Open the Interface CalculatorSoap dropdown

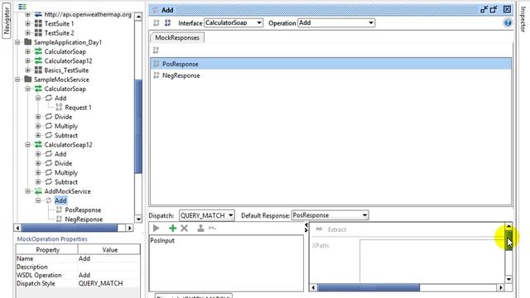(x=234, y=23)
